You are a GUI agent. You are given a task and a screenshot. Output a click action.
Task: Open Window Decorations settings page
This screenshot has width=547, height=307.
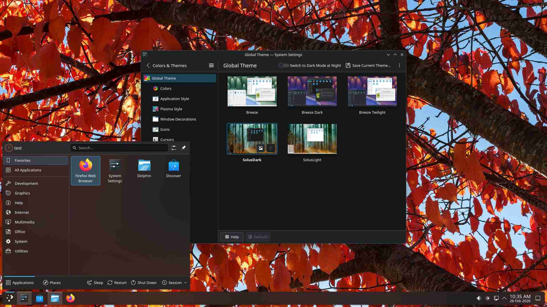click(x=178, y=119)
